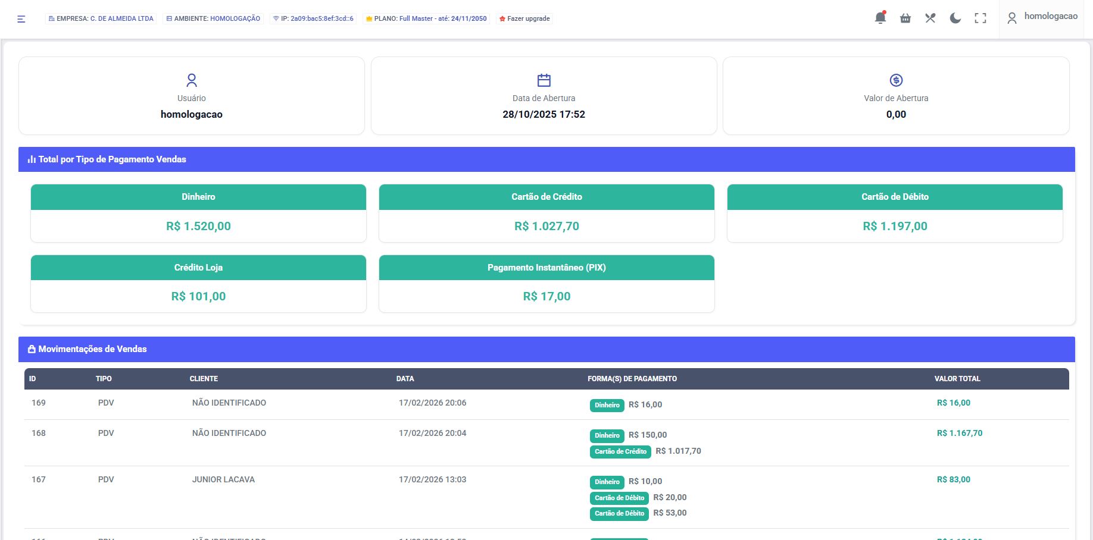Image resolution: width=1093 pixels, height=540 pixels.
Task: Open the notifications bell
Action: [x=880, y=18]
